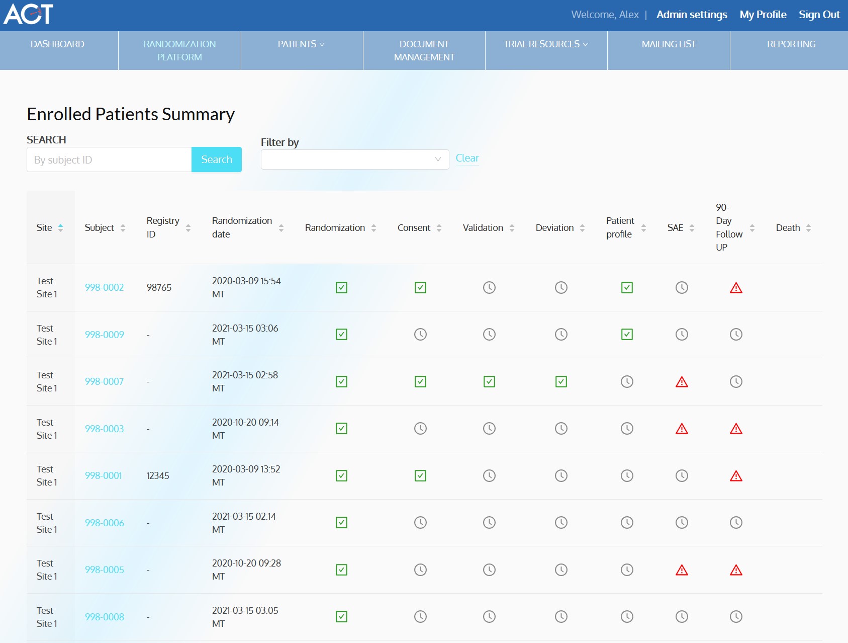This screenshot has width=848, height=643.
Task: Click red SAE warning icon for 998-0003
Action: [682, 429]
